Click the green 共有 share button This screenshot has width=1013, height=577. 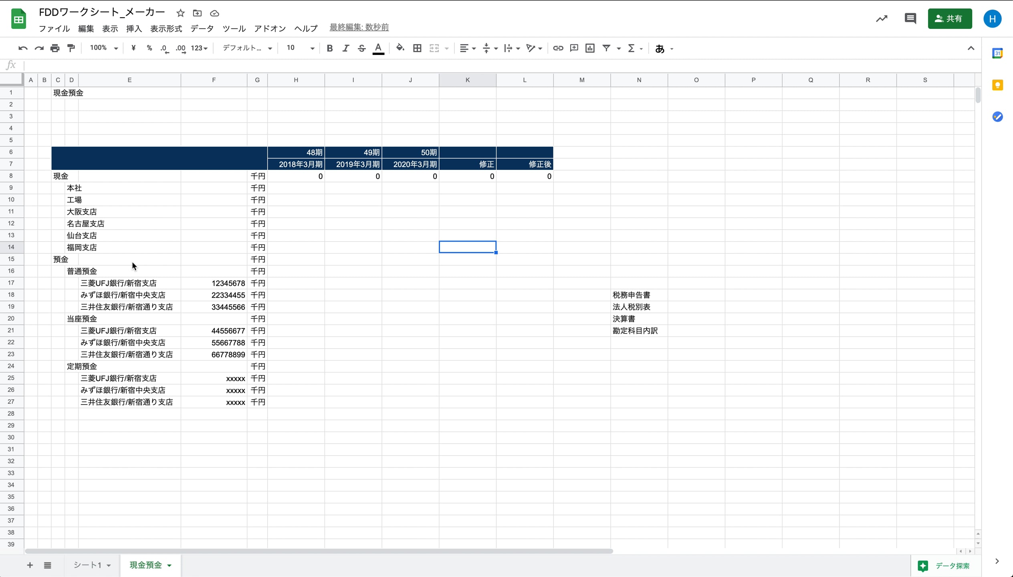pos(949,18)
